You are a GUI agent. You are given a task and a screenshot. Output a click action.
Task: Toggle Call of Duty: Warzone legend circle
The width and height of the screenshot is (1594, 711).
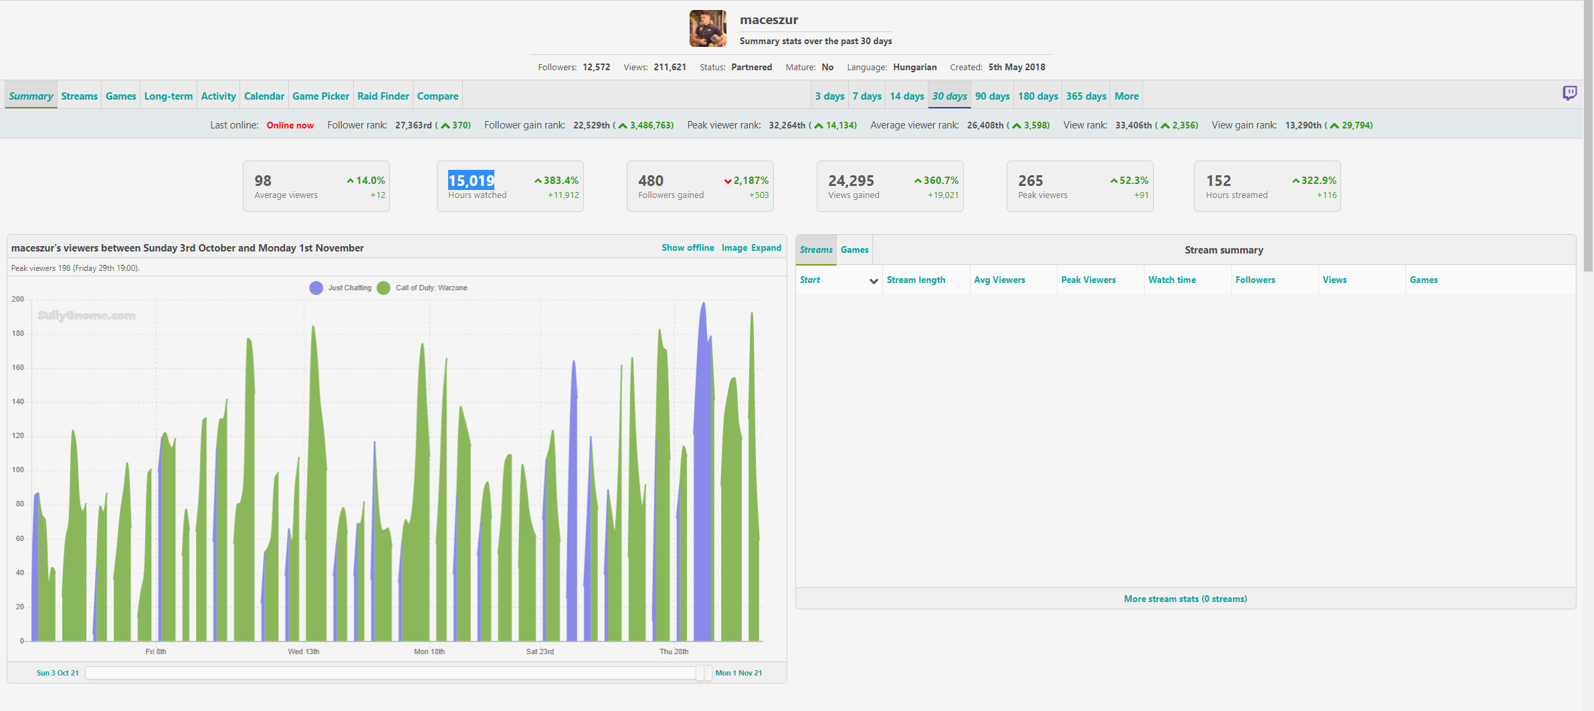383,288
